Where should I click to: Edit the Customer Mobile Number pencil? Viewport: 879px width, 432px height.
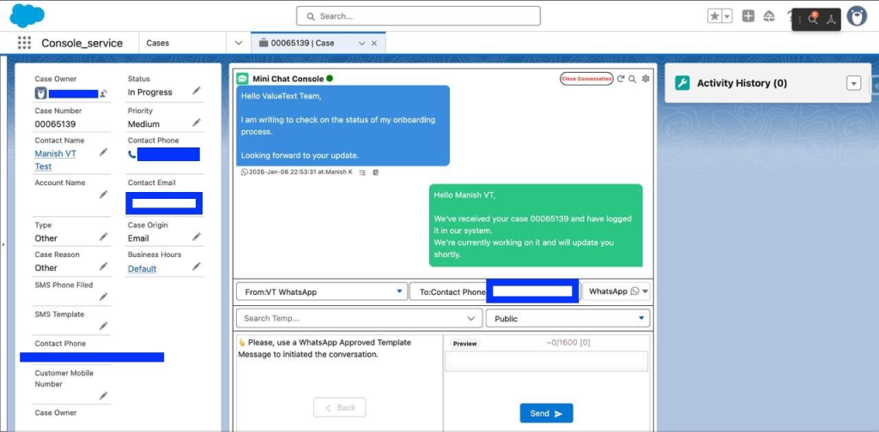(x=103, y=396)
